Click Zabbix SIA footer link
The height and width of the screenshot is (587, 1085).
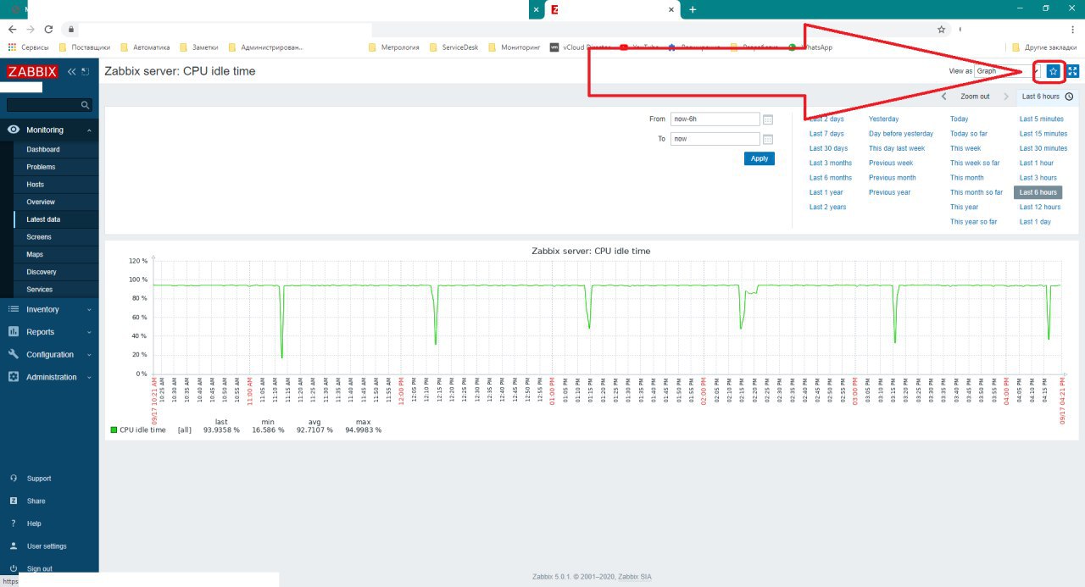[633, 577]
